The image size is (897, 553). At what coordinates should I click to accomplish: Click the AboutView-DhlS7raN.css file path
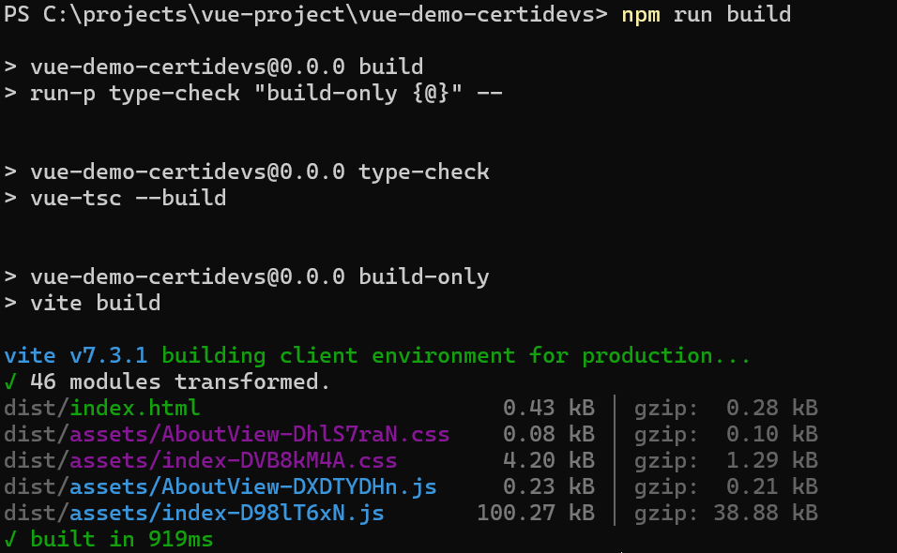tap(226, 435)
